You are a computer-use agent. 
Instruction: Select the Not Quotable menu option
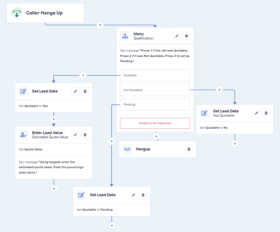[155, 90]
